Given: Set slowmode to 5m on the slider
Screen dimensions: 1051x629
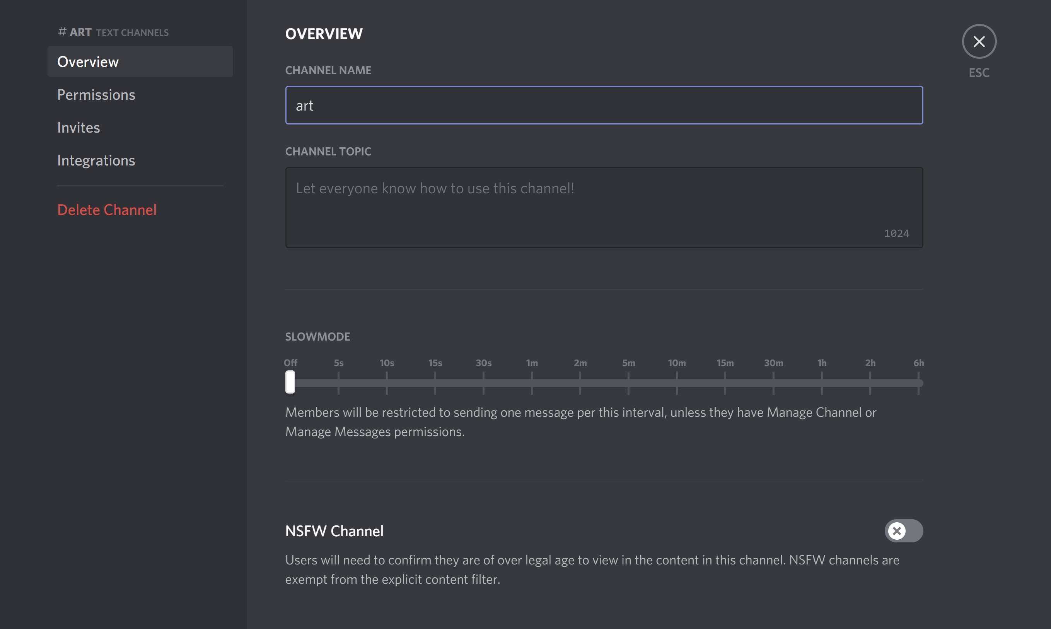Looking at the screenshot, I should tap(628, 383).
